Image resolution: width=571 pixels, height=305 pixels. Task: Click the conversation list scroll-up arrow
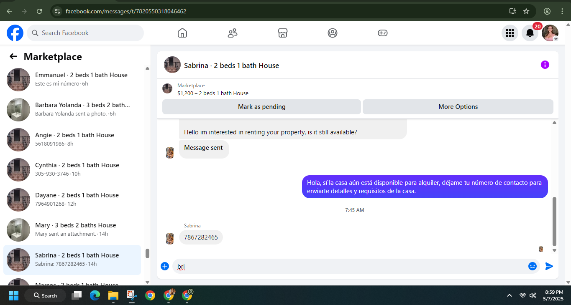147,68
